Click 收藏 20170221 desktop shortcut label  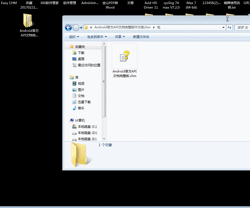(29, 5)
